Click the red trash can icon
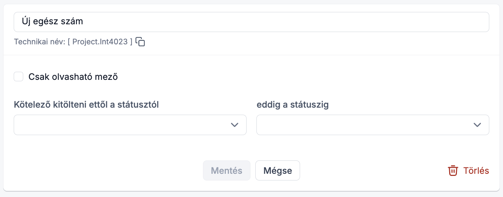 (x=453, y=171)
